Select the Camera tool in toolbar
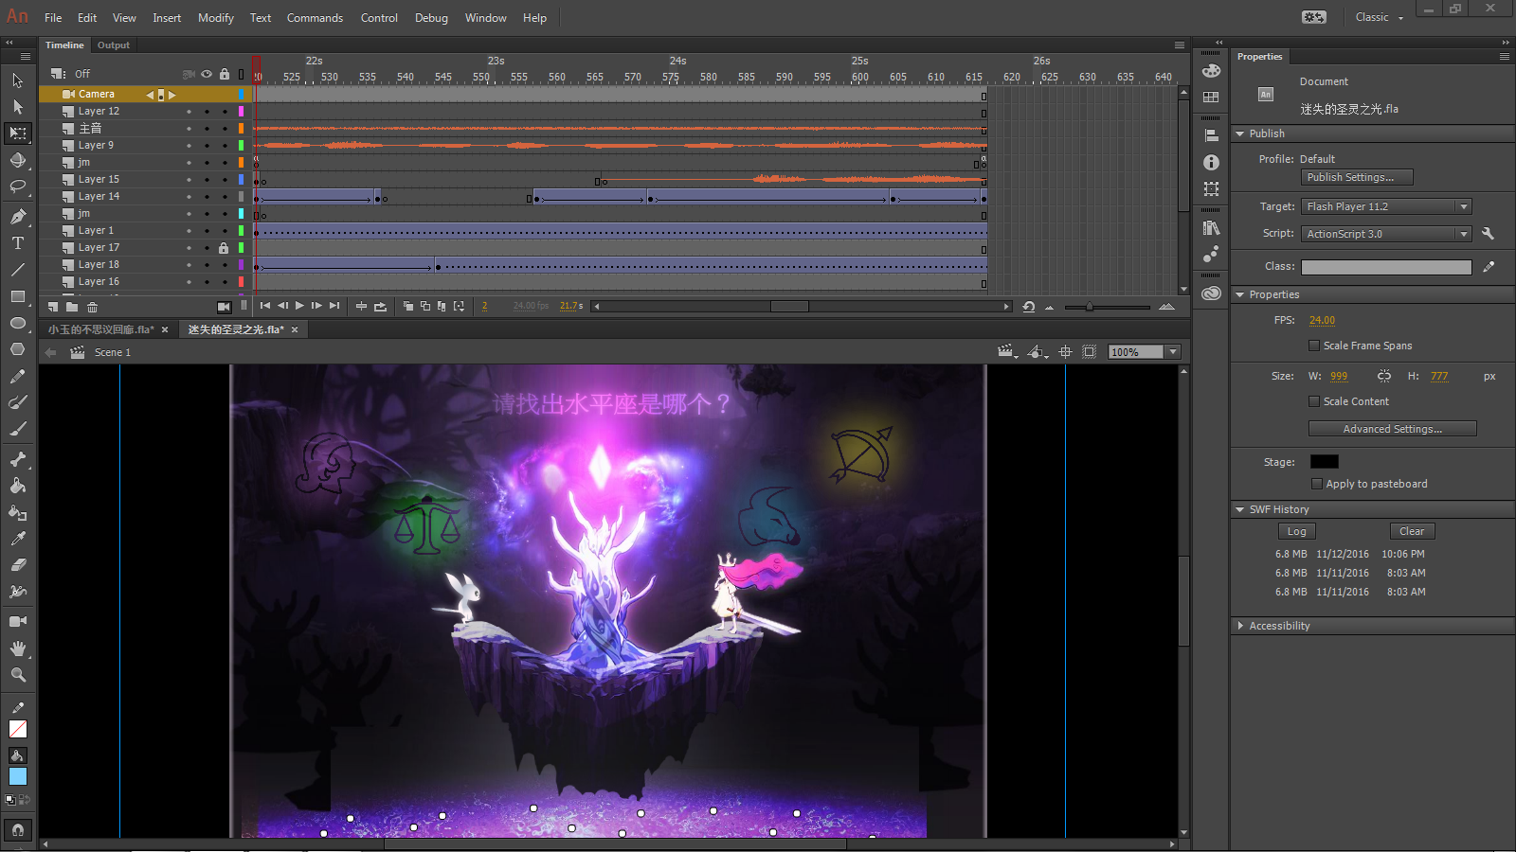The height and width of the screenshot is (852, 1516). click(18, 622)
